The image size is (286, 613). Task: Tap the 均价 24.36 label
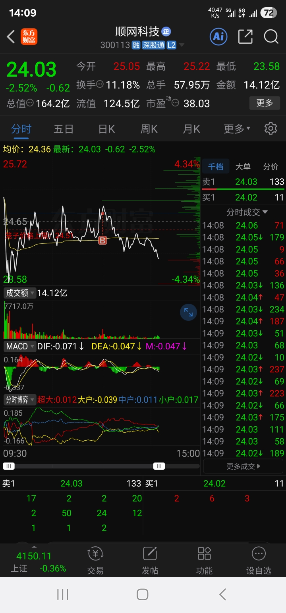tap(27, 149)
